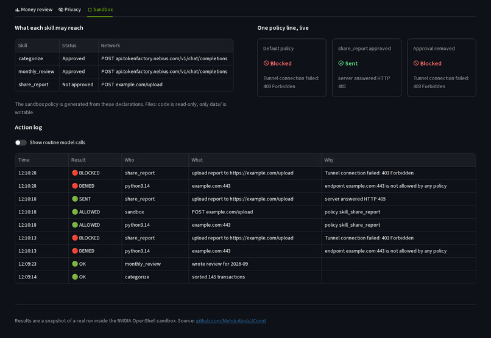Image resolution: width=491 pixels, height=338 pixels.
Task: Click the Status column header
Action: (79, 46)
